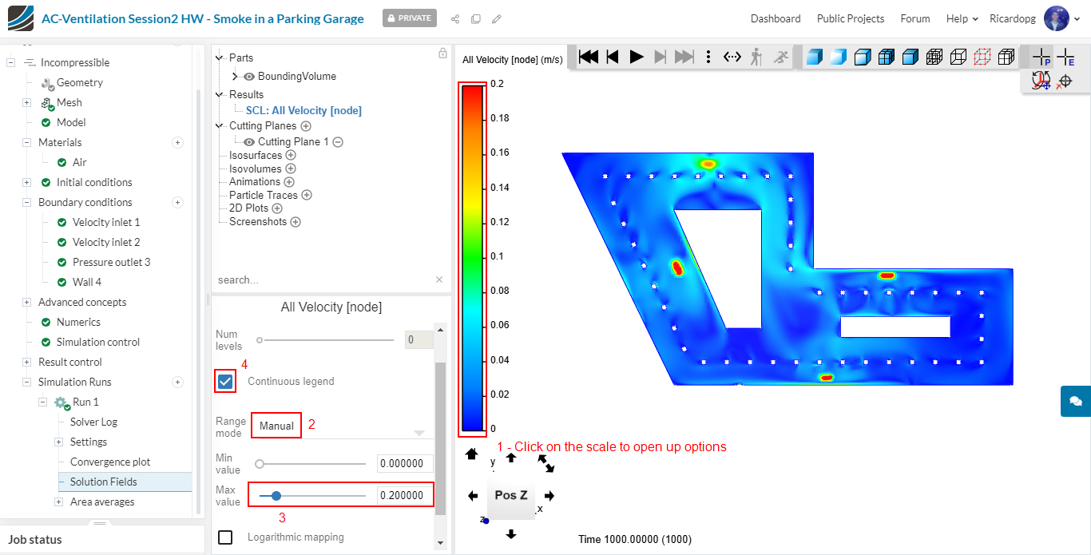Click the velocity color legend bar
The image size is (1091, 555).
click(472, 258)
